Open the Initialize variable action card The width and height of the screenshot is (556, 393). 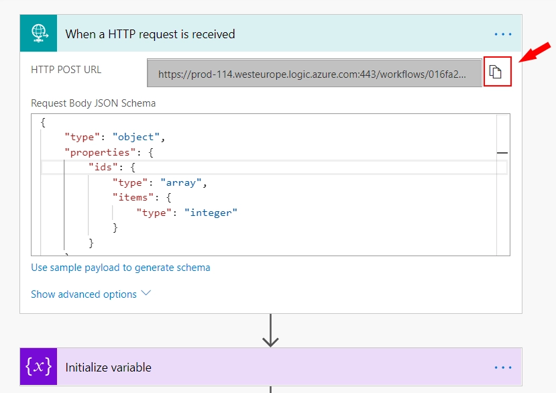tap(271, 367)
